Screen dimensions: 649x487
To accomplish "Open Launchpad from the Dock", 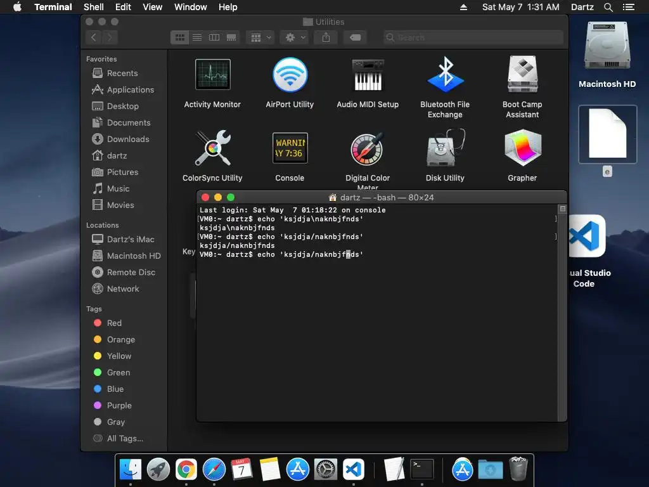I will (158, 470).
